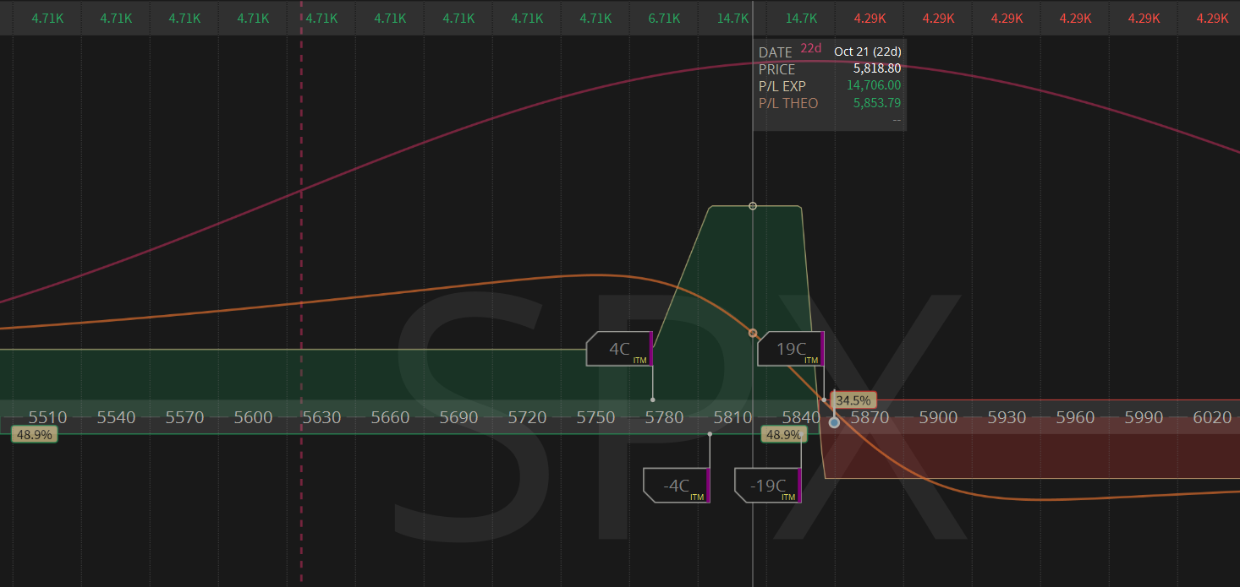Click the 5,818.80 price value
Screen dimensions: 1240x587
click(877, 68)
